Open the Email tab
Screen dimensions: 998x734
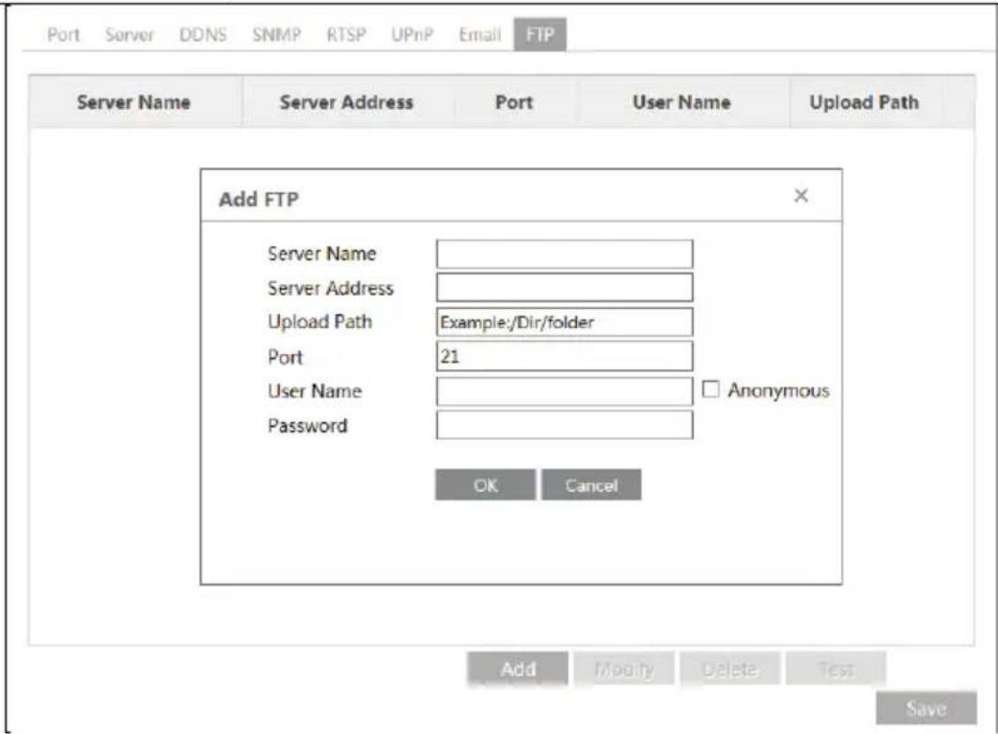[480, 35]
